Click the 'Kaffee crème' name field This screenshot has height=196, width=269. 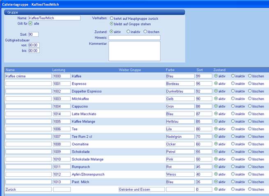tap(28, 76)
